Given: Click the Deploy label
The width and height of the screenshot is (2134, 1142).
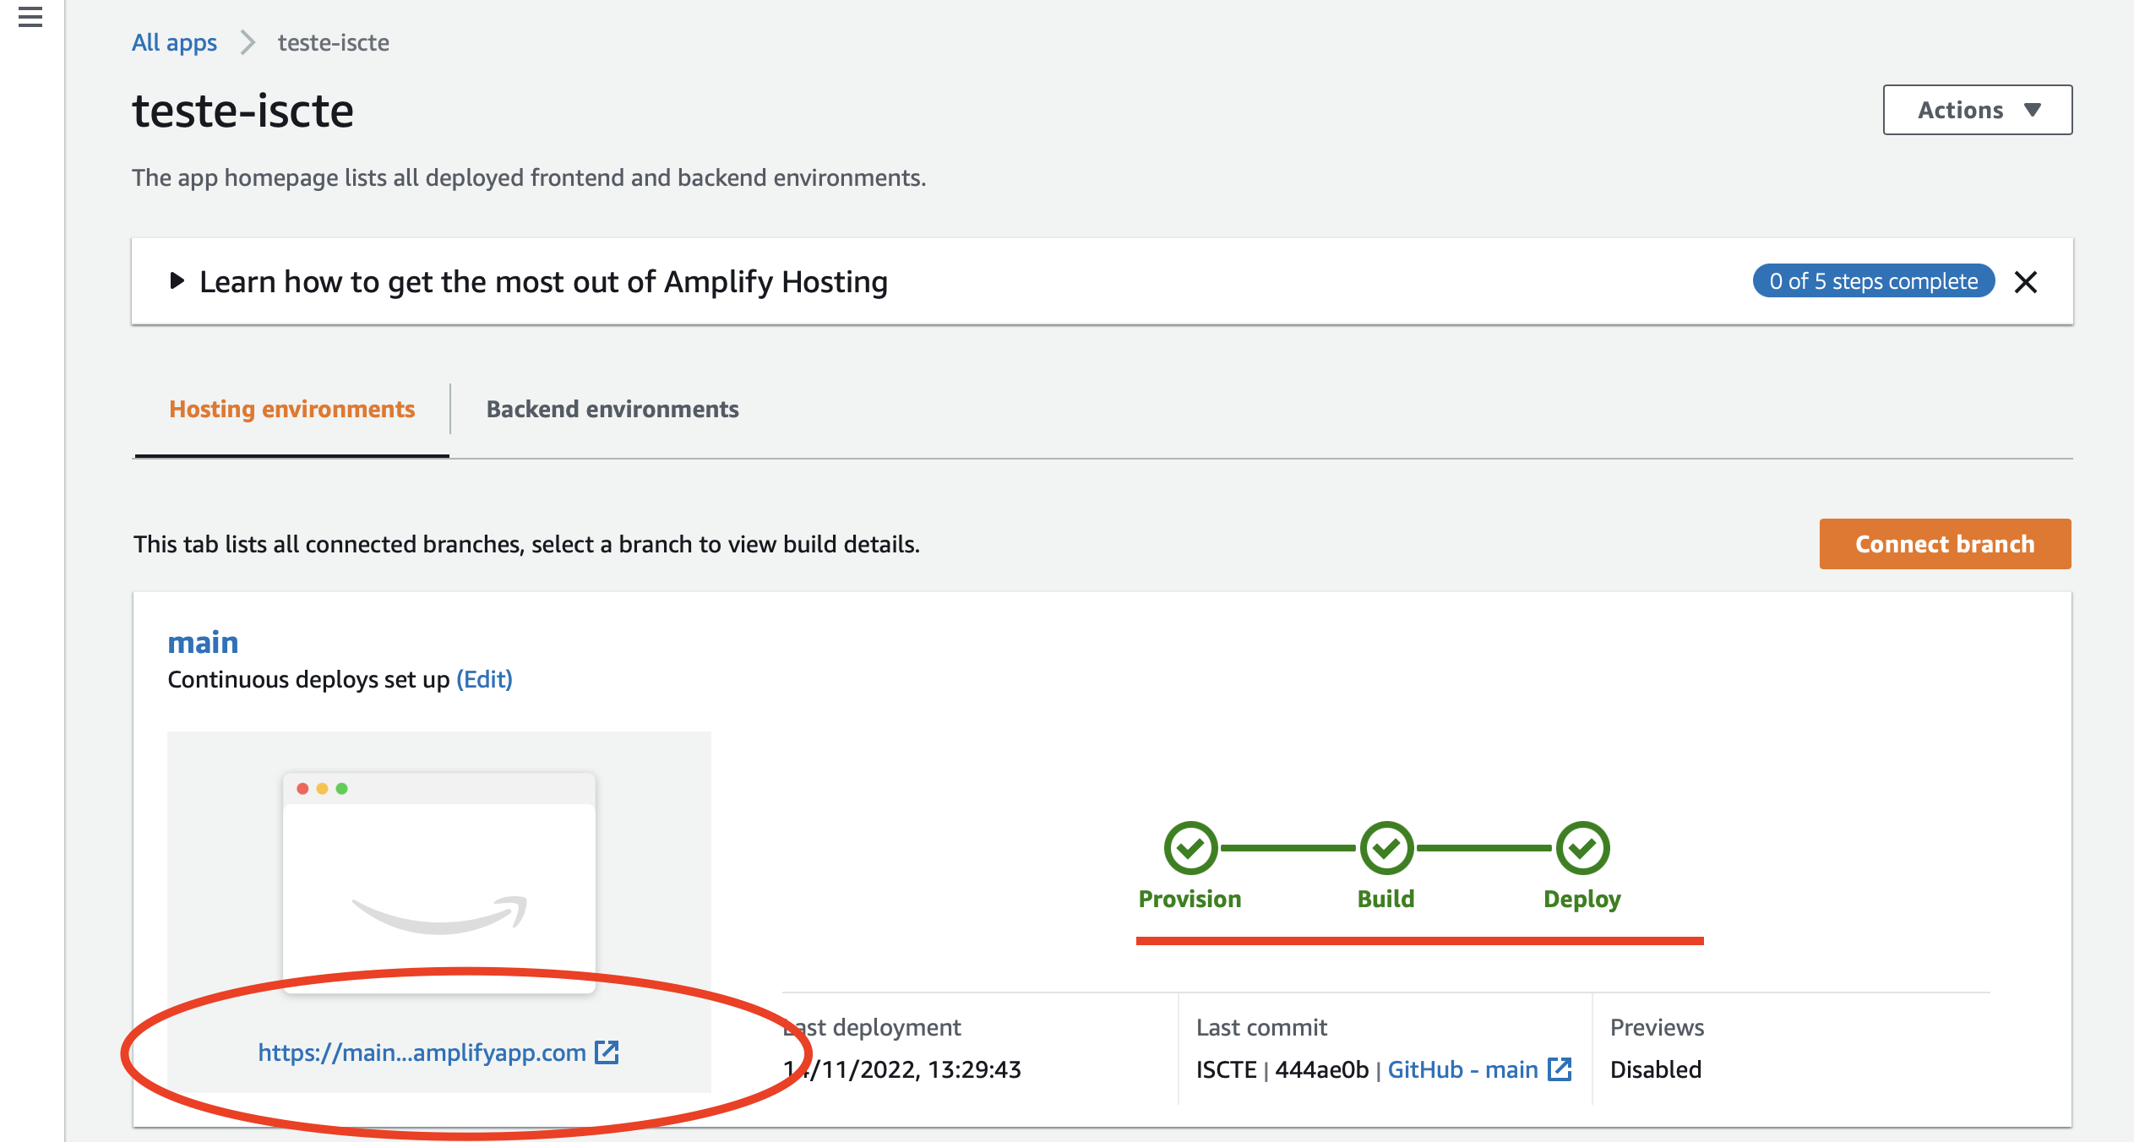Looking at the screenshot, I should tap(1581, 900).
